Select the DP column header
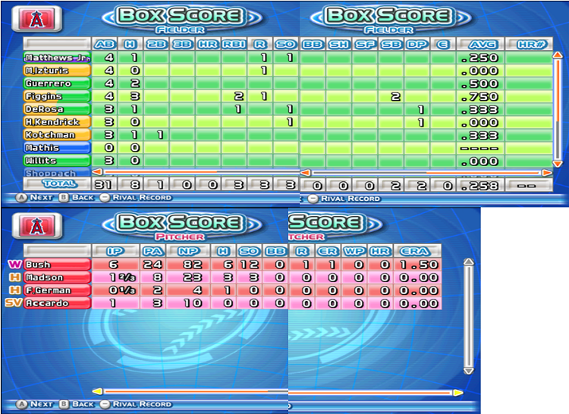The image size is (569, 414). click(417, 44)
